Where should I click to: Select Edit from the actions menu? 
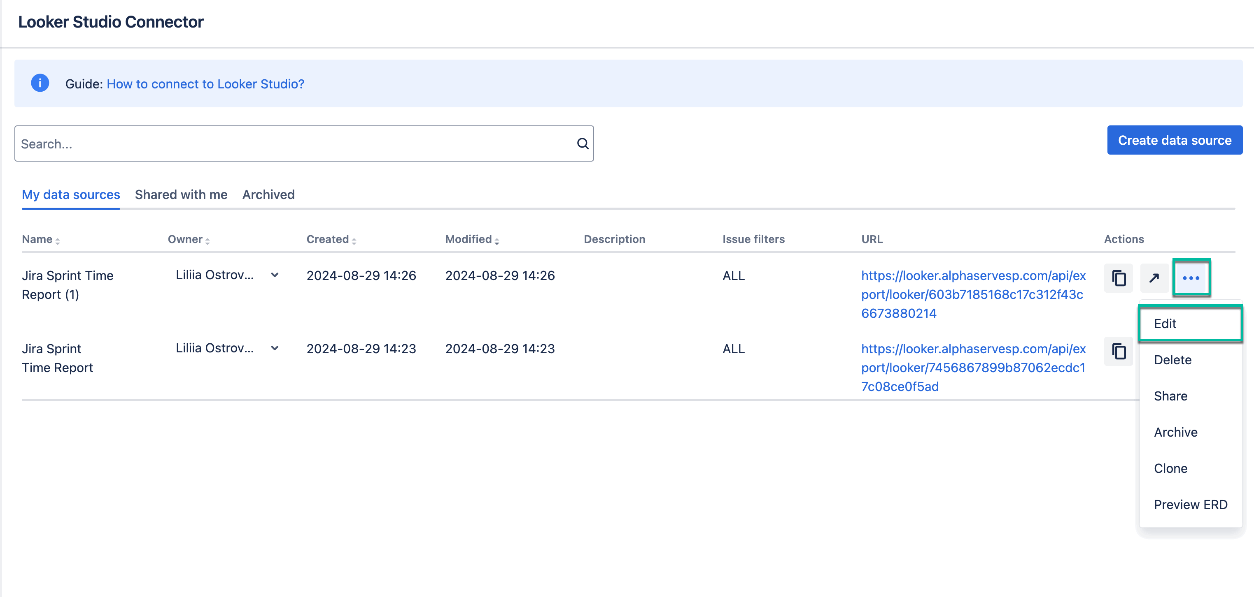tap(1165, 323)
